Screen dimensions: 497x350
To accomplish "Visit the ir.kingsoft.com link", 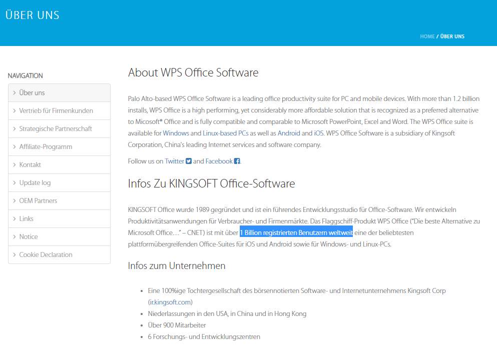I will [170, 302].
